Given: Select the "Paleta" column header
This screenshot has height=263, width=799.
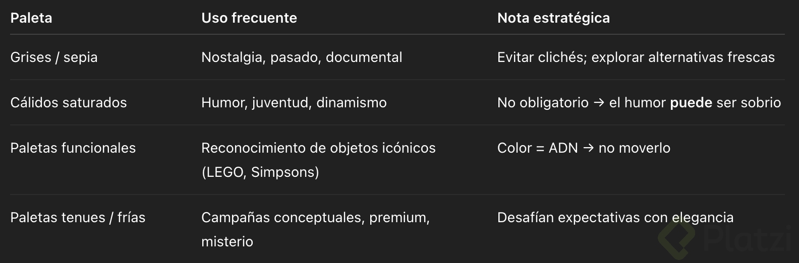Looking at the screenshot, I should pos(31,18).
